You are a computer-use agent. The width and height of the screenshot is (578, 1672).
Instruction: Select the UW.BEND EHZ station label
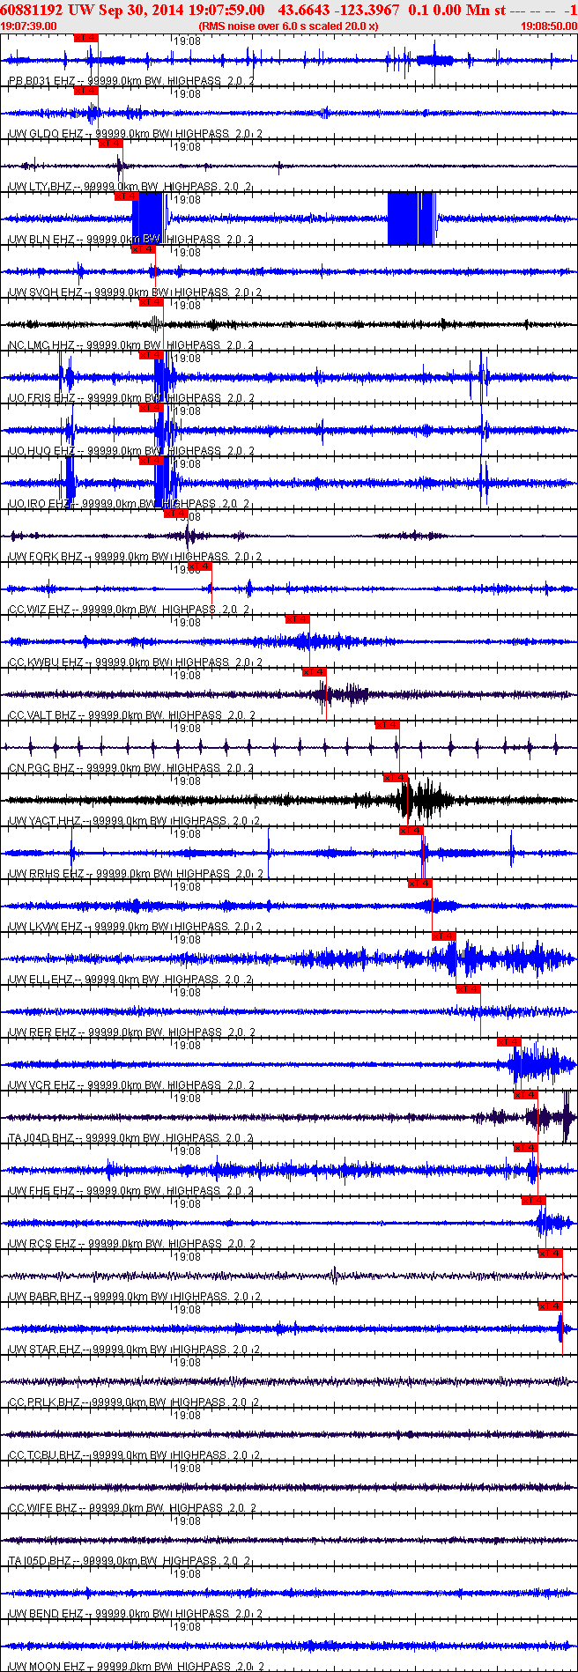tap(45, 1614)
